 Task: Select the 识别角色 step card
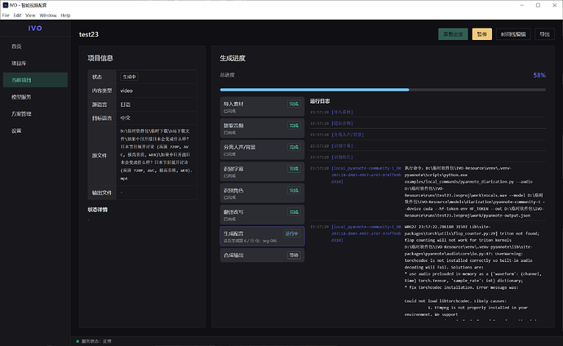pyautogui.click(x=262, y=193)
